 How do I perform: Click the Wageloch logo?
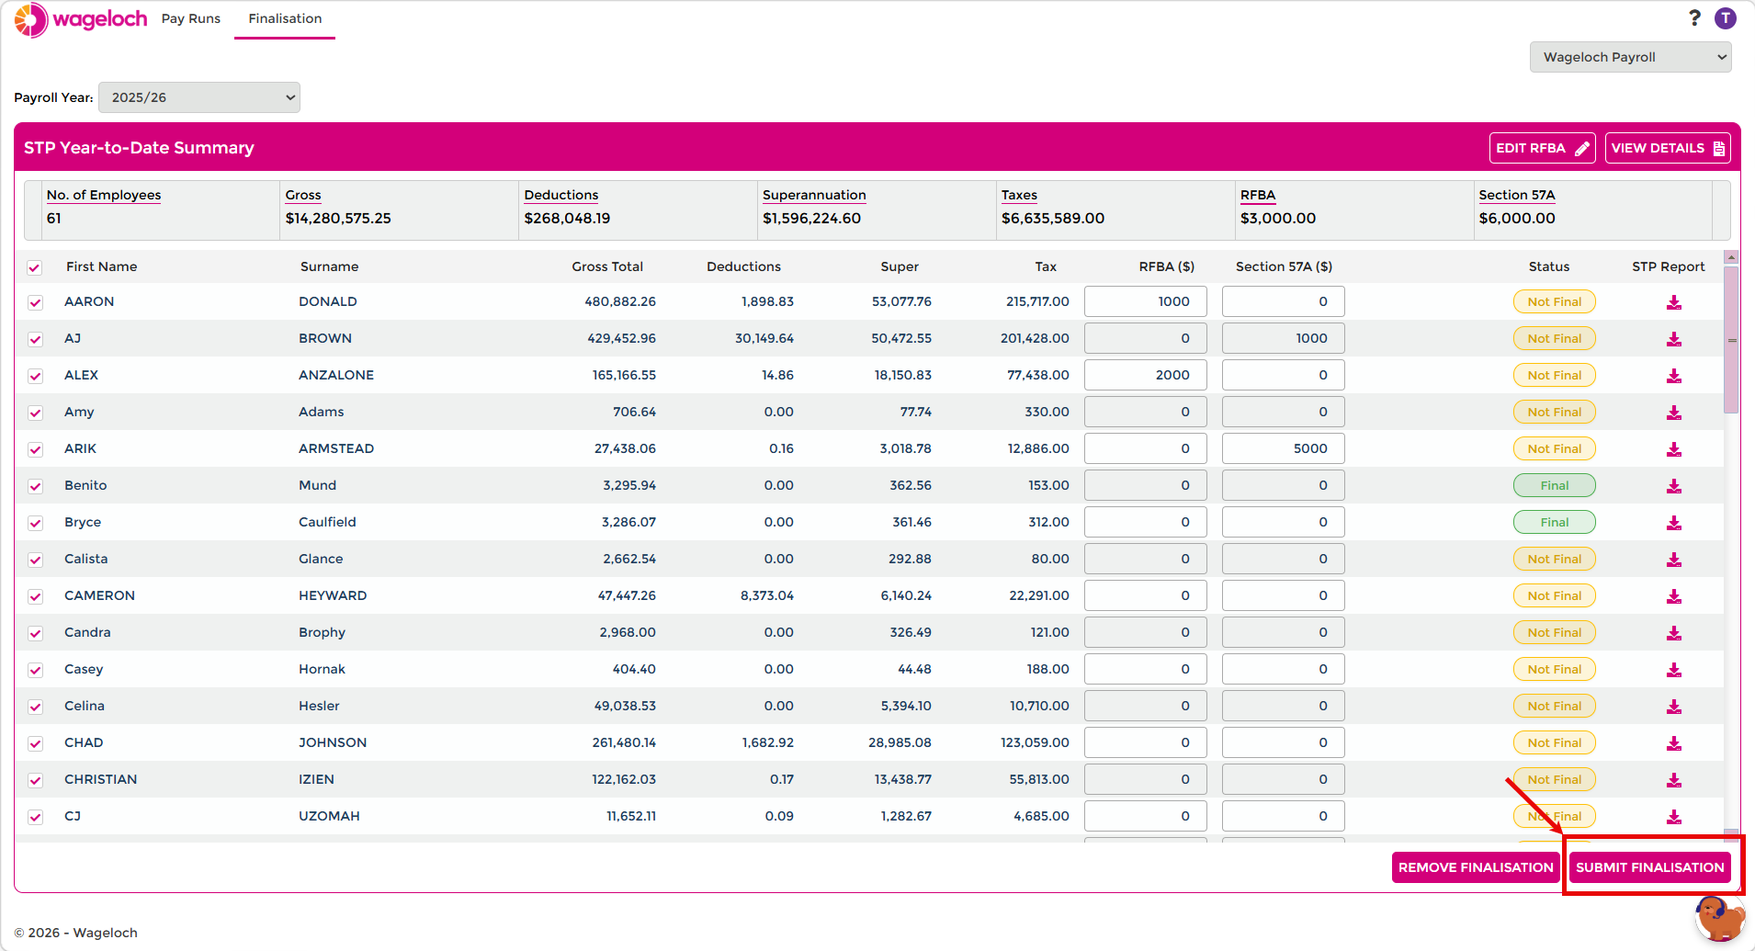point(81,19)
